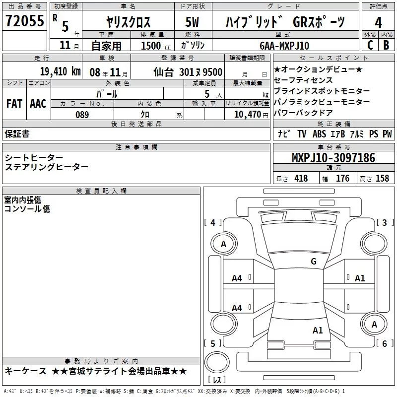
Task: Click the circled A marker near label [6]
Action: tap(374, 324)
